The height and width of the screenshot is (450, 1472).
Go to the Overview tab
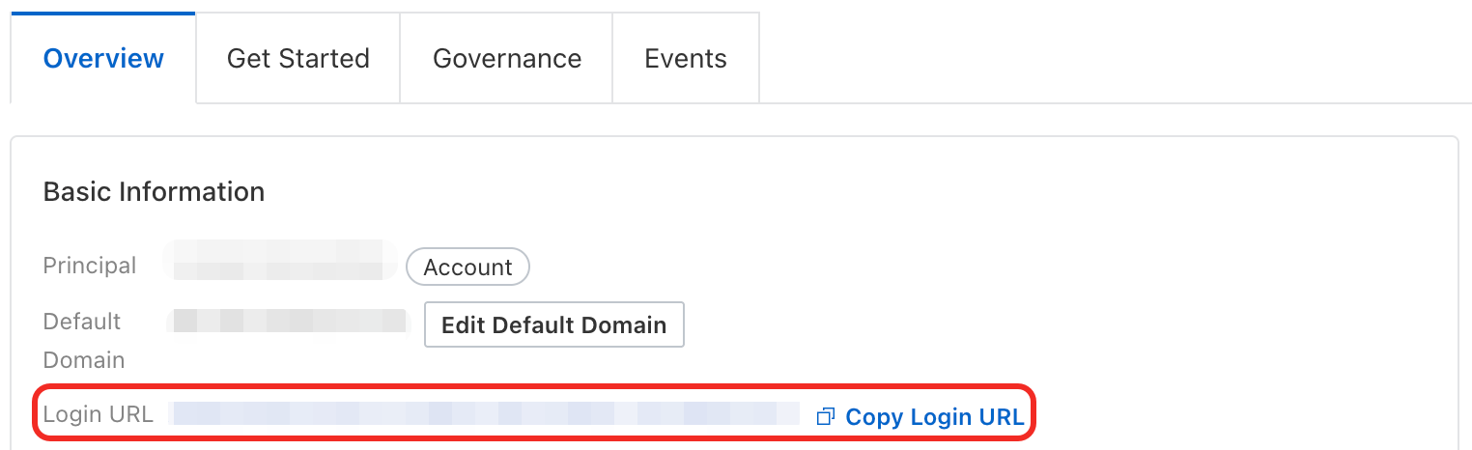103,59
